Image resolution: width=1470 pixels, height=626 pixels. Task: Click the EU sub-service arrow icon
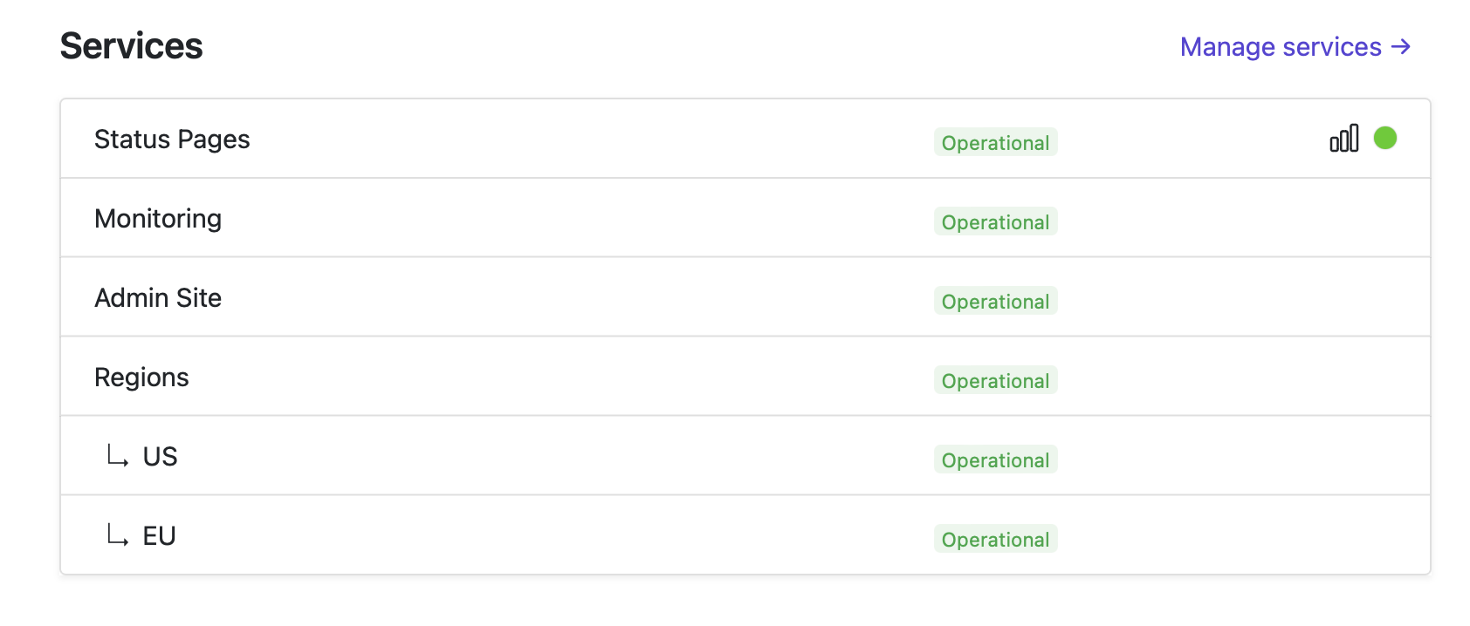pyautogui.click(x=117, y=534)
